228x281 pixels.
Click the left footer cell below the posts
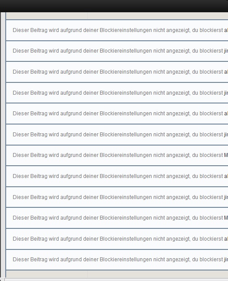coord(47,274)
